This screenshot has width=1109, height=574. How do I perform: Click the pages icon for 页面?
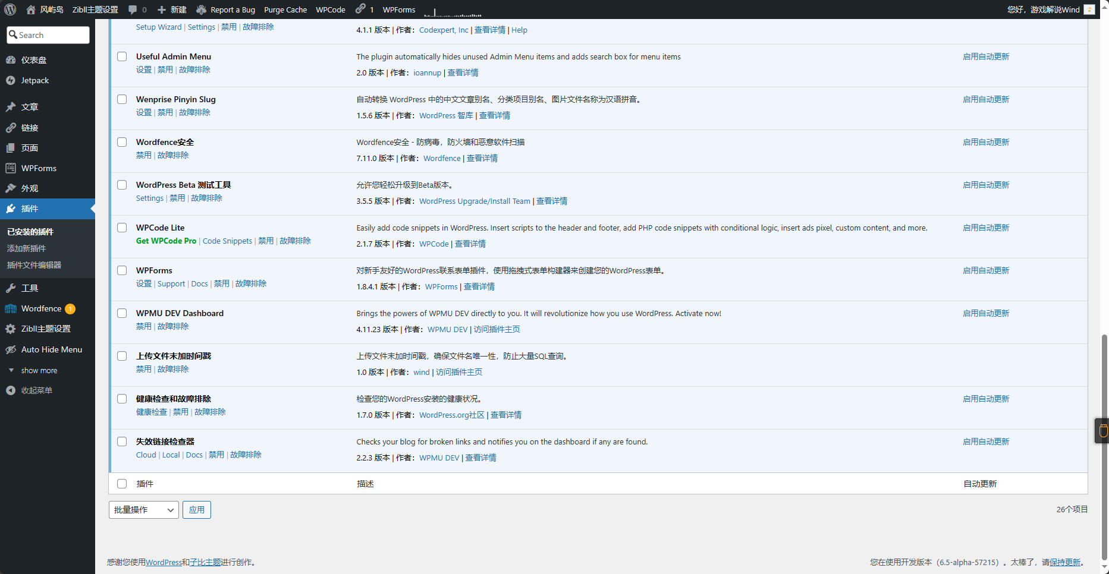11,148
